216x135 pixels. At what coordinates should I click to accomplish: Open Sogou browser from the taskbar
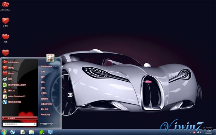[x=13, y=132]
